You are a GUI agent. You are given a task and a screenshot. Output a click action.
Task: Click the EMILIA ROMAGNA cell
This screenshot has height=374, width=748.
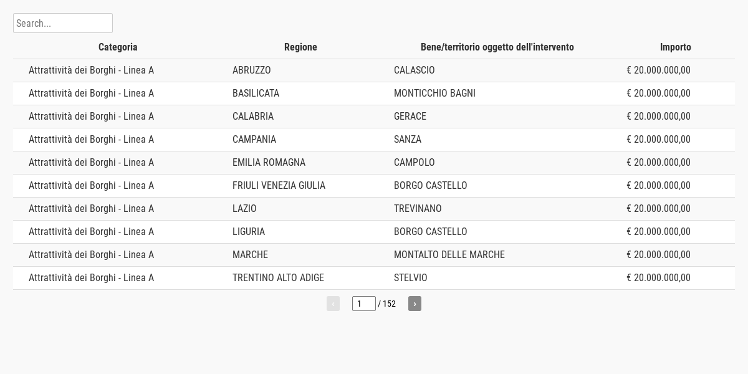[x=269, y=163]
